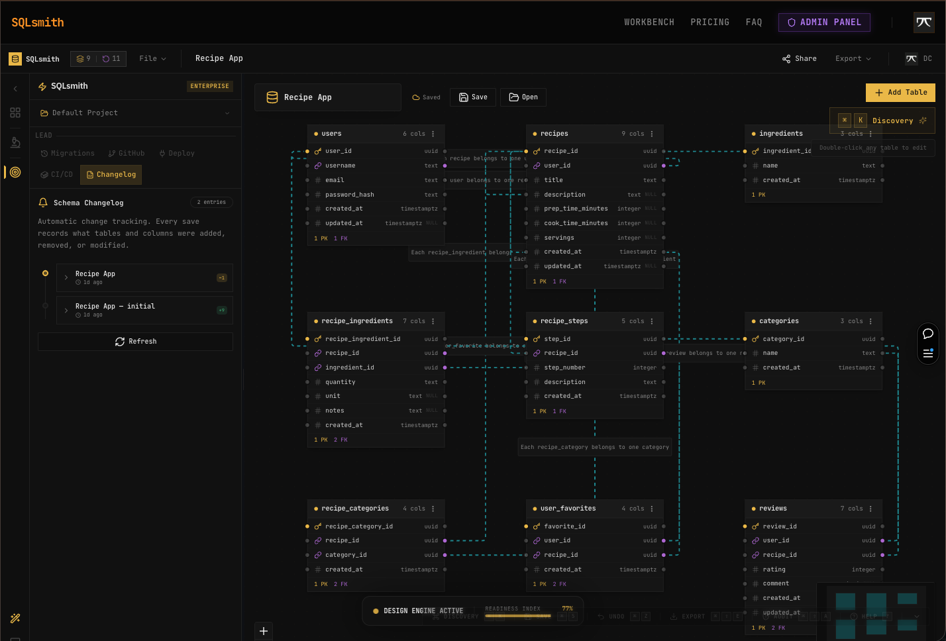Image resolution: width=946 pixels, height=641 pixels.
Task: Click the users table header
Action: coord(376,133)
